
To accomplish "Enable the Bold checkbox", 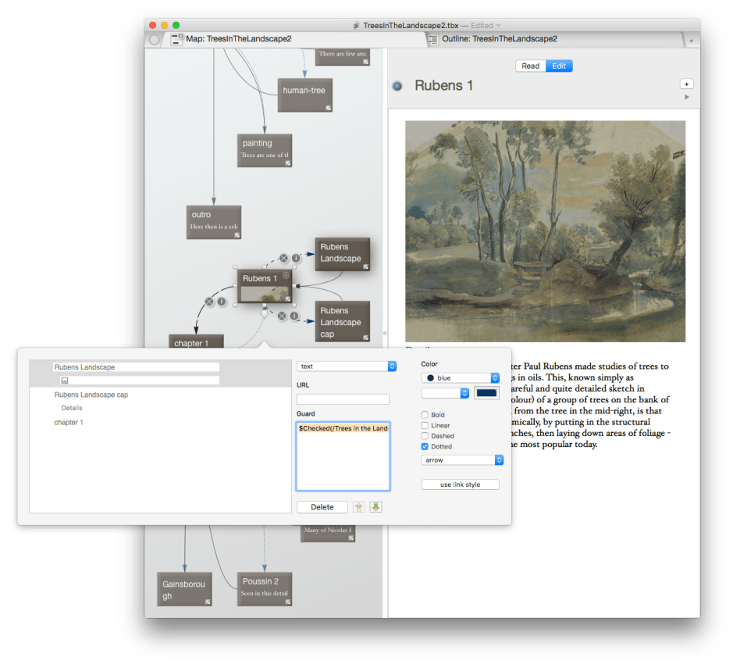I will (x=425, y=415).
